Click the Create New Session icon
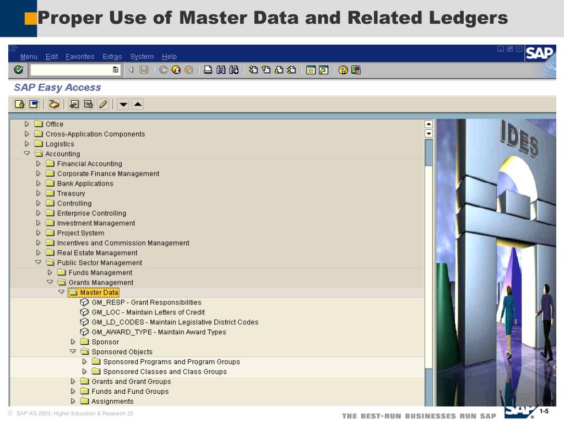Image resolution: width=564 pixels, height=423 pixels. tap(311, 70)
